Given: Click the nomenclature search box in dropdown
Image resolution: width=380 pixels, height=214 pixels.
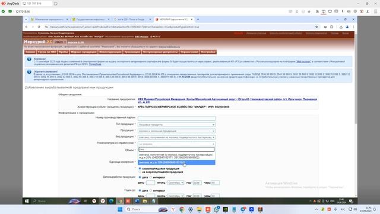Looking at the screenshot, I should 176,149.
